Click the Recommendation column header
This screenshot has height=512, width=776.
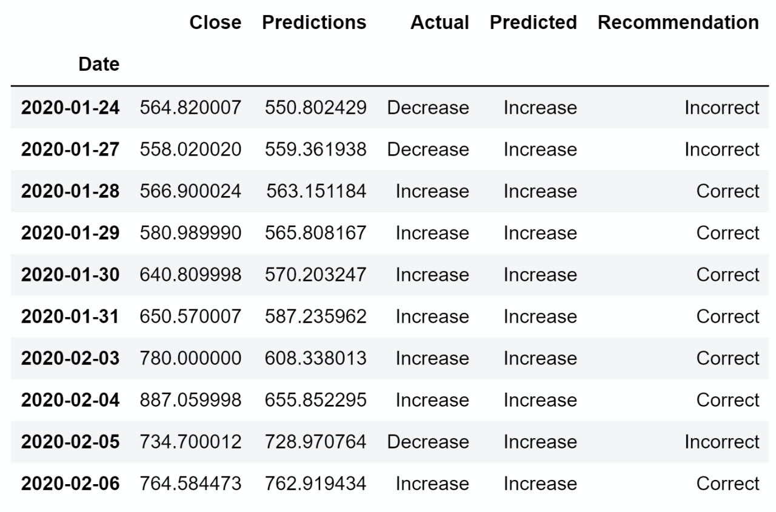[x=678, y=23]
